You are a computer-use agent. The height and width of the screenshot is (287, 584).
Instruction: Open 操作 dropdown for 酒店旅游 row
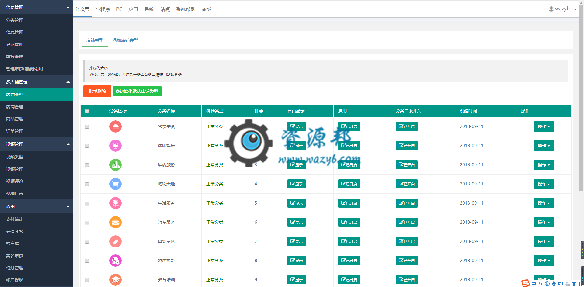(x=544, y=165)
